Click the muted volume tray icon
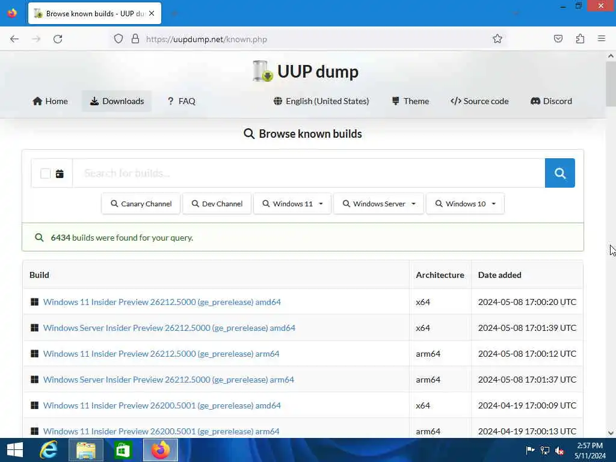Image resolution: width=616 pixels, height=462 pixels. [559, 451]
